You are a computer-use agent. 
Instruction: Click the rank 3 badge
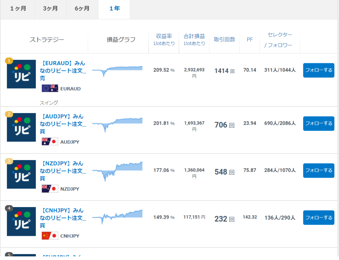click(x=9, y=161)
